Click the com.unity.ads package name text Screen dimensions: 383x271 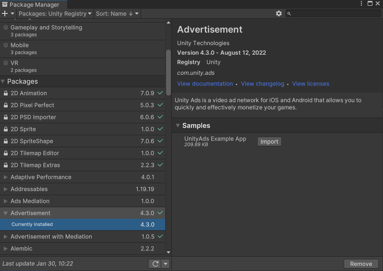tap(196, 73)
